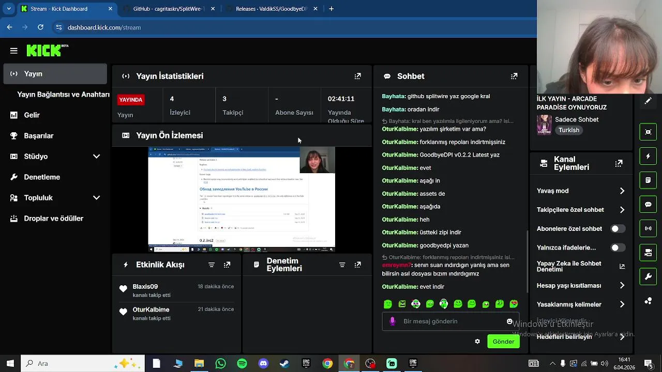Open Chrome tab search dropdown
The height and width of the screenshot is (372, 662).
point(9,9)
